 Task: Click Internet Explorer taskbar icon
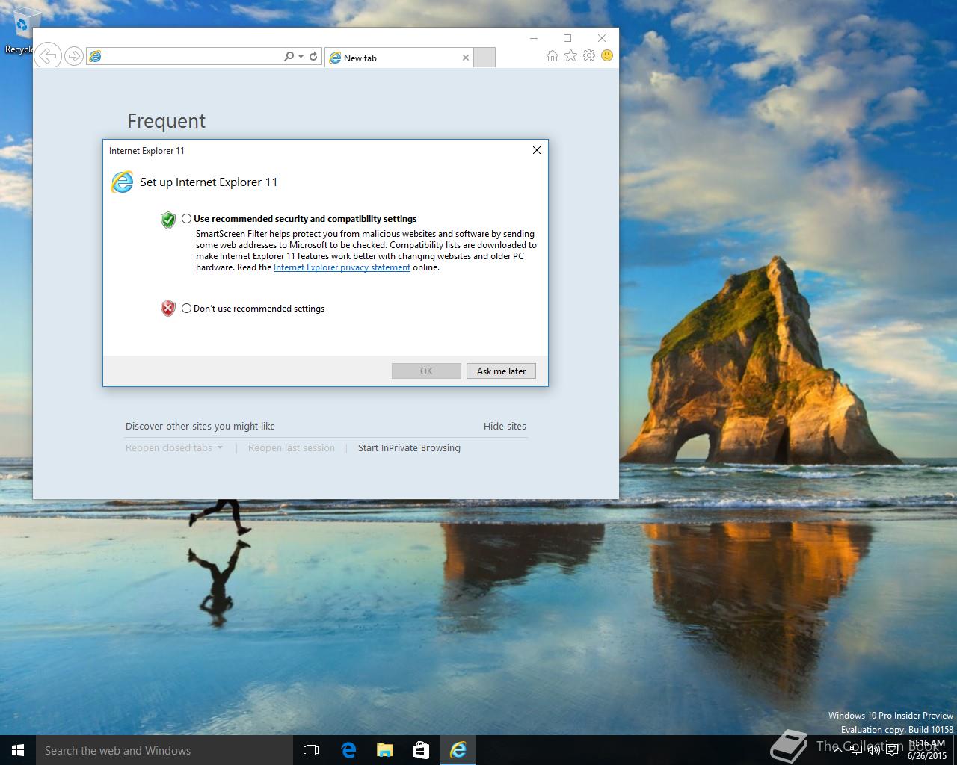click(x=458, y=750)
